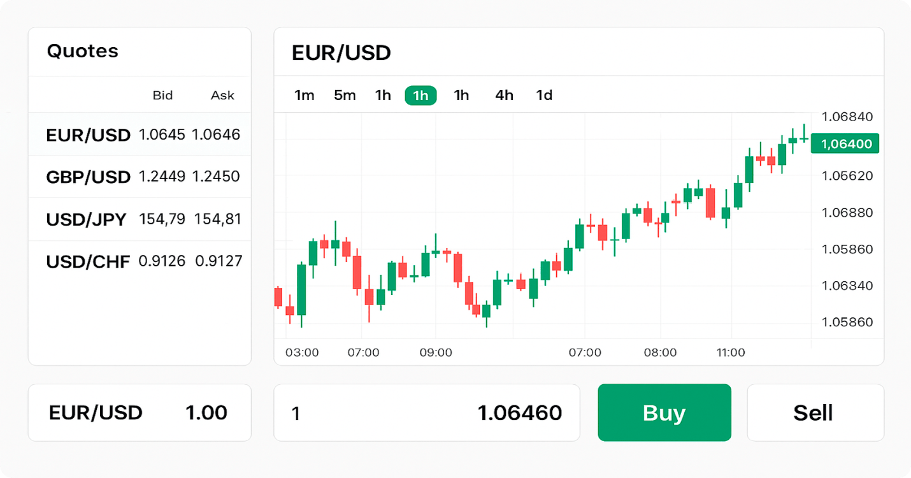Viewport: 911px width, 478px height.
Task: Select the USD/CHF quote row
Action: (140, 261)
